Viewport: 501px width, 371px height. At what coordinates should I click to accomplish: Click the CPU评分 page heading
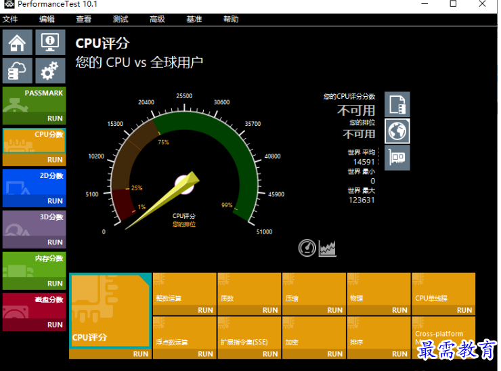coord(102,43)
